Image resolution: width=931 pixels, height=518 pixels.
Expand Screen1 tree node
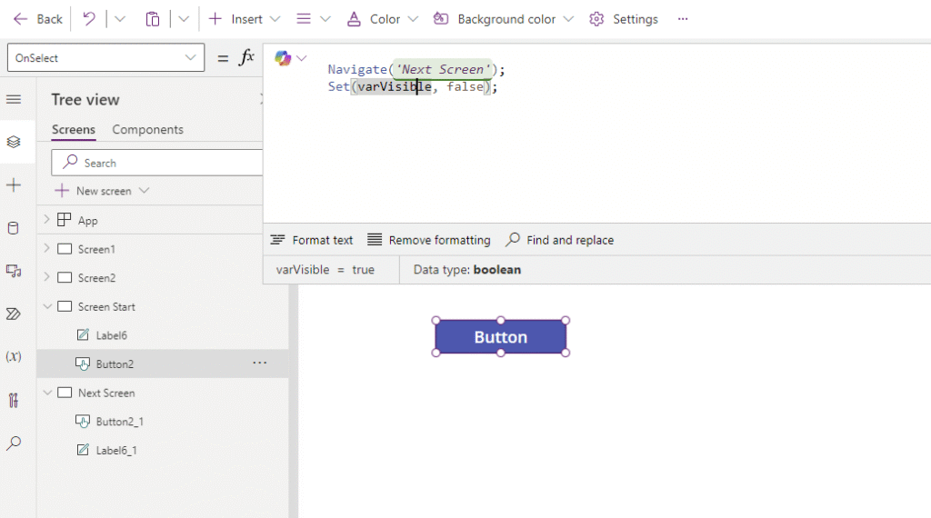point(47,249)
